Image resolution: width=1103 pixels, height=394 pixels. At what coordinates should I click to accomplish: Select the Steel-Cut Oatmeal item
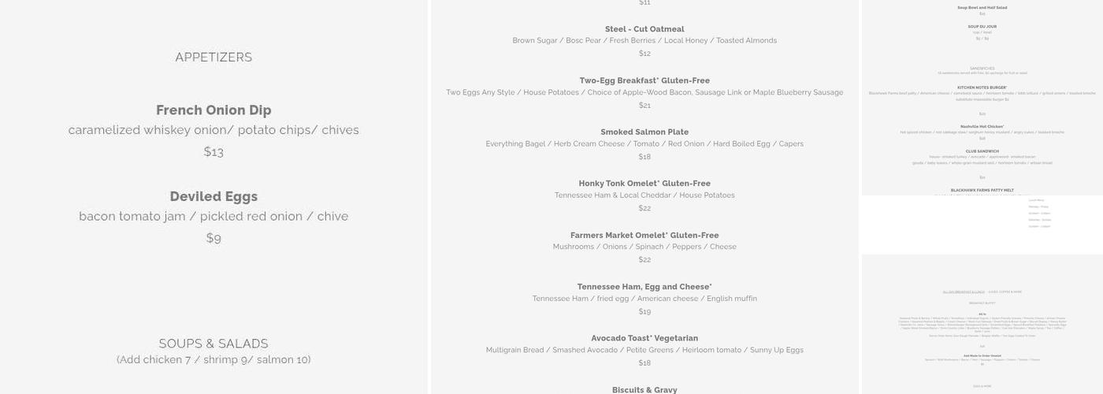pos(644,29)
